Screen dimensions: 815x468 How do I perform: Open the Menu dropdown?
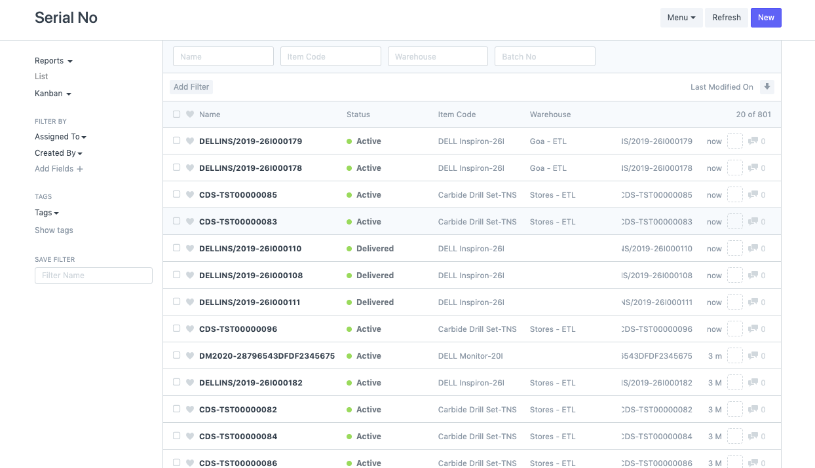coord(681,18)
